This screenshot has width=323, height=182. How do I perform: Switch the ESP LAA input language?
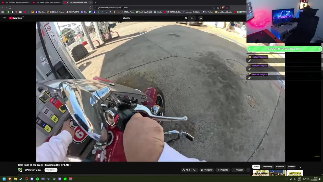tap(300, 179)
